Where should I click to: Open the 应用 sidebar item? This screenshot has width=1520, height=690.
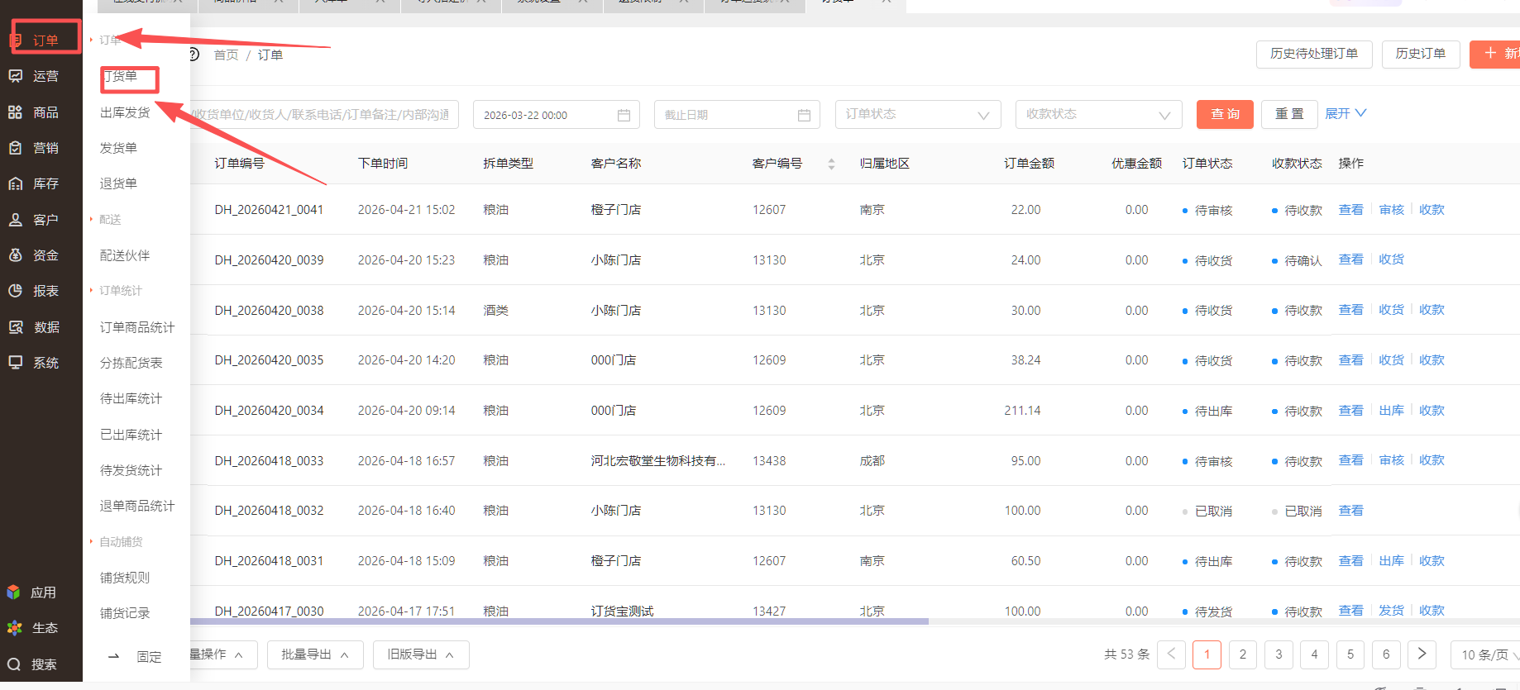coord(33,592)
